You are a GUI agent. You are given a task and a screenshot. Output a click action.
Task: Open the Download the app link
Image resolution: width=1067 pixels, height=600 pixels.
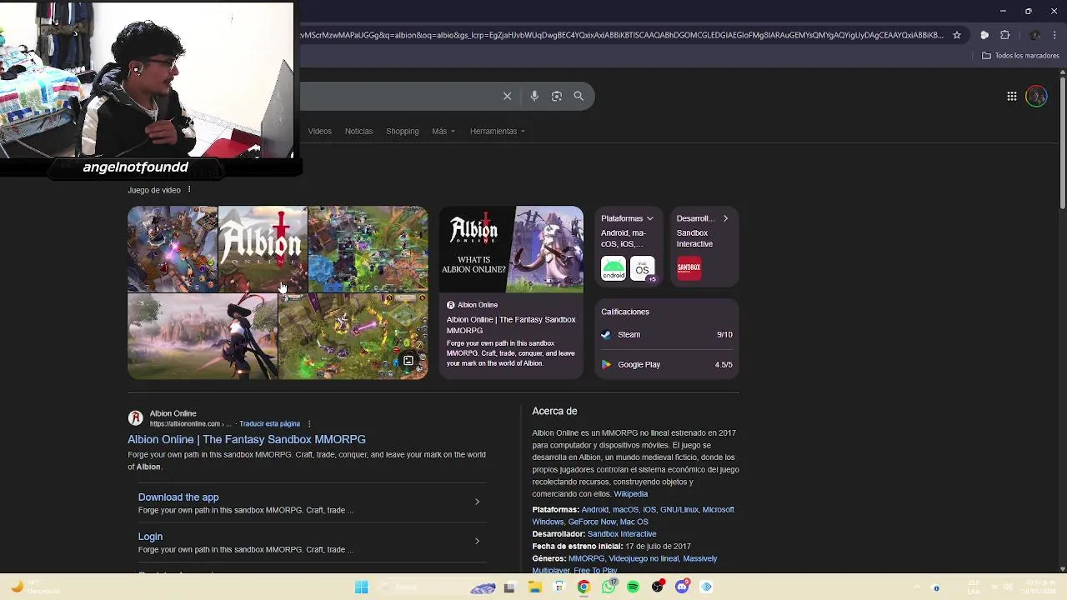click(178, 497)
